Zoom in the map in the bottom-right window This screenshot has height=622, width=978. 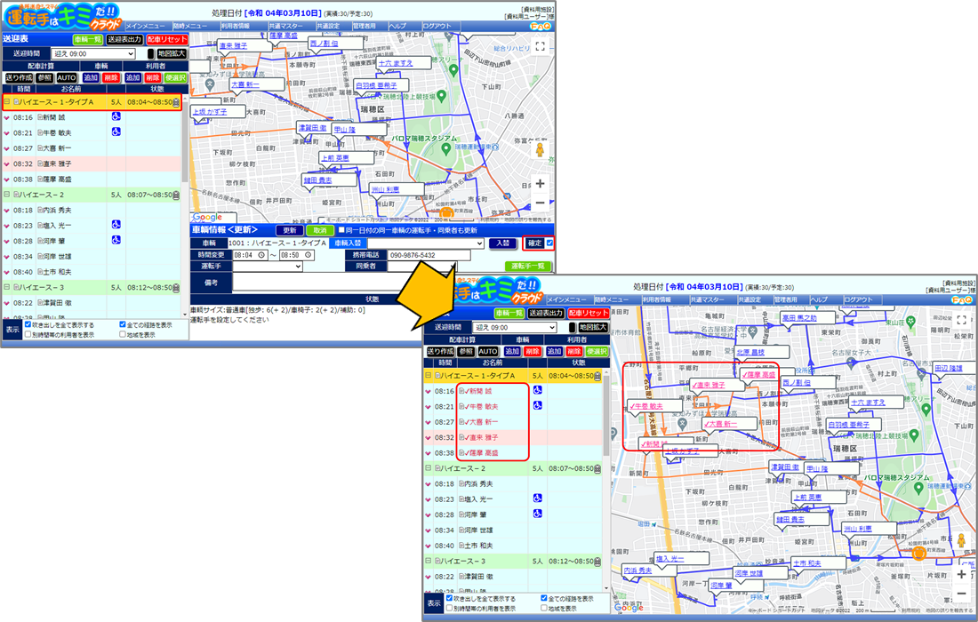(961, 574)
